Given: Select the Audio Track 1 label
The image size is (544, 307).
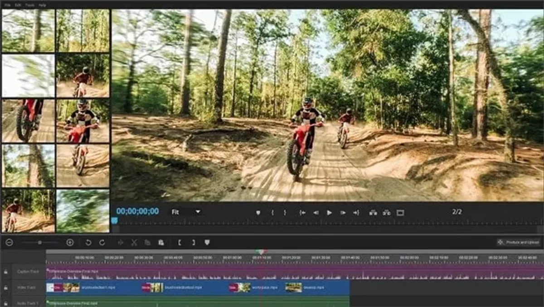Looking at the screenshot, I should 28,303.
